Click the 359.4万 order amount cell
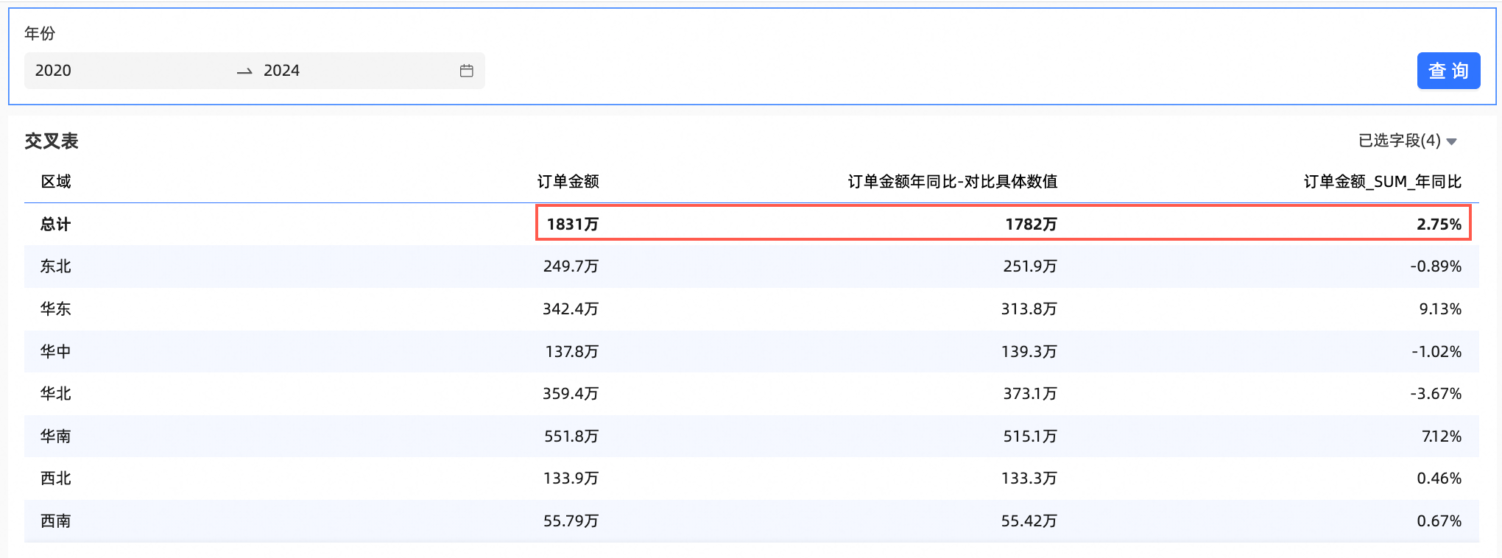This screenshot has height=558, width=1502. (x=571, y=394)
